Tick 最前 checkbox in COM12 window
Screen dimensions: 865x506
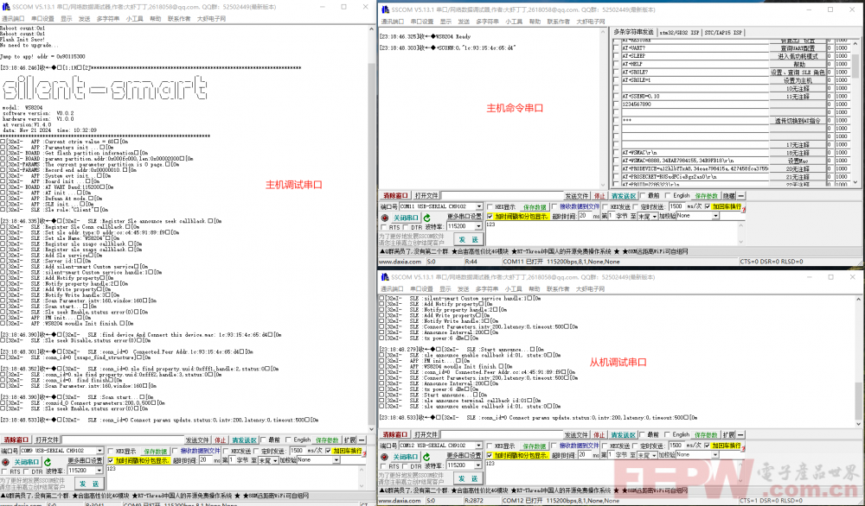[644, 433]
